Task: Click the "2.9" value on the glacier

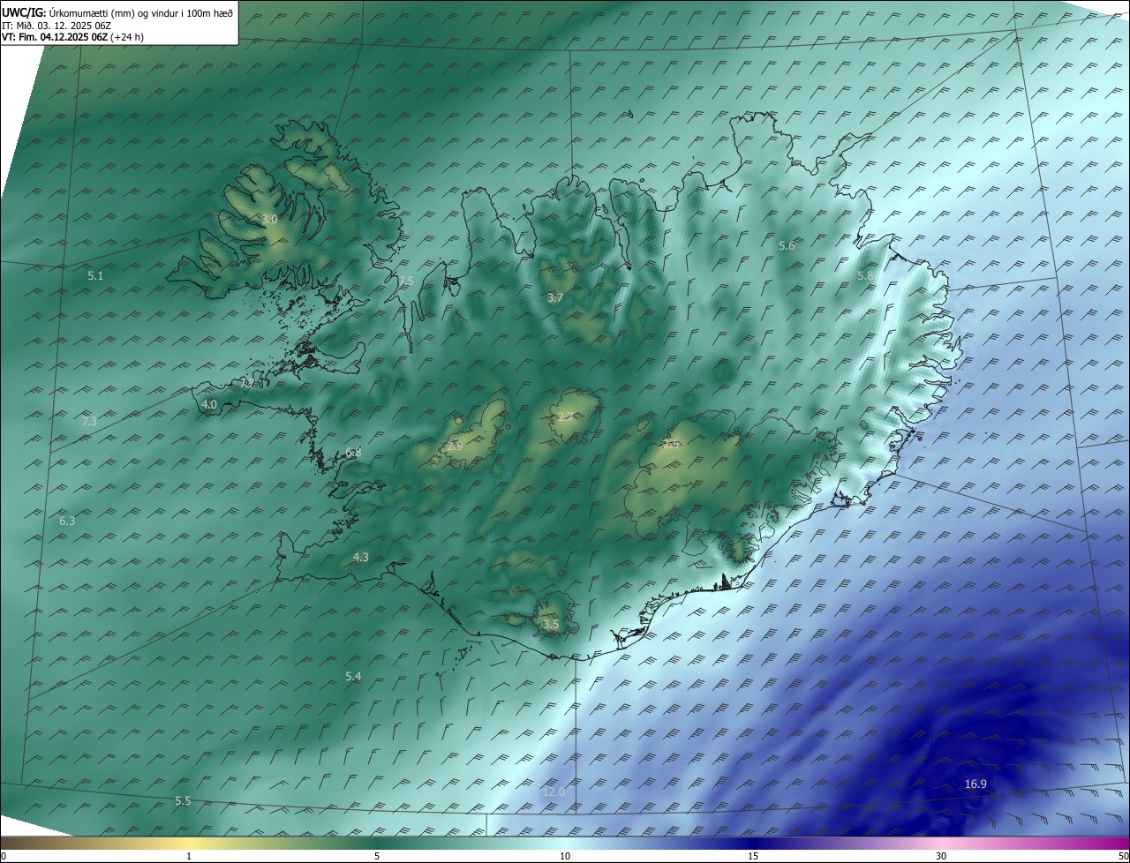Action: click(x=455, y=447)
